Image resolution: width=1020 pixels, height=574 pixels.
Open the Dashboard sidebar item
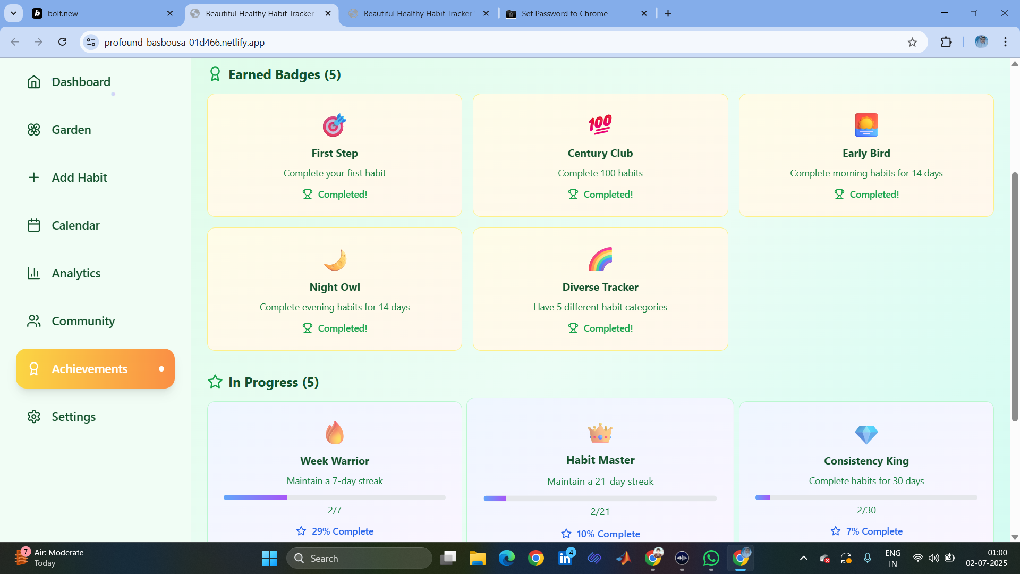pyautogui.click(x=81, y=82)
